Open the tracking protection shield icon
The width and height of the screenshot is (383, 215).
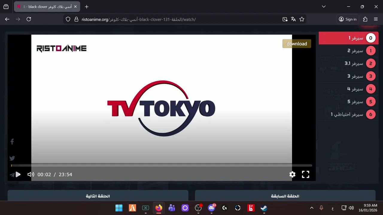68,19
